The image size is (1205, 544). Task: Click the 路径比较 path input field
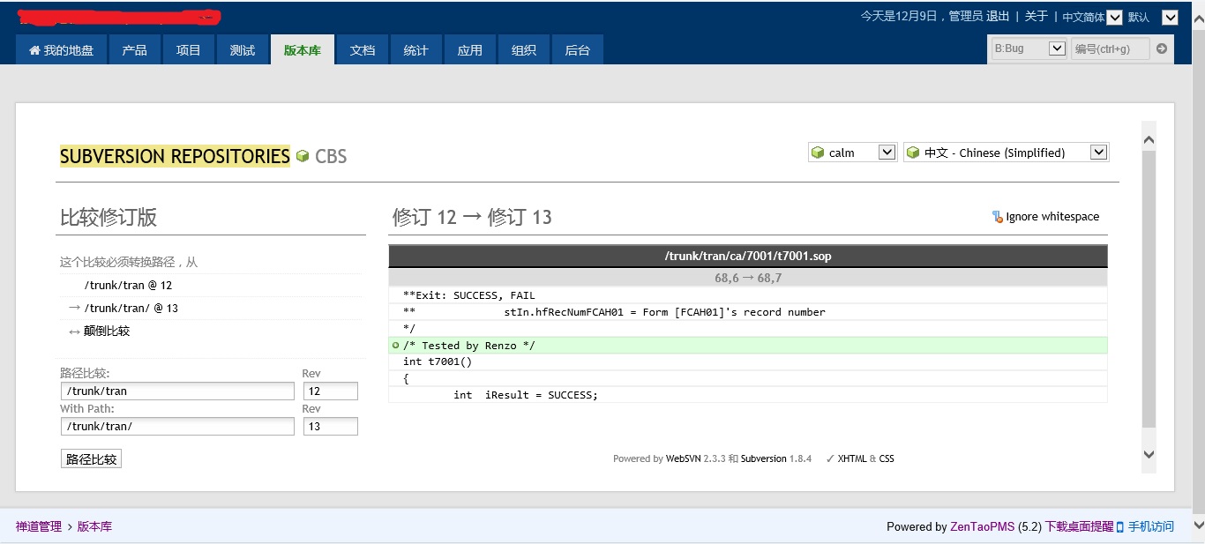(x=177, y=391)
